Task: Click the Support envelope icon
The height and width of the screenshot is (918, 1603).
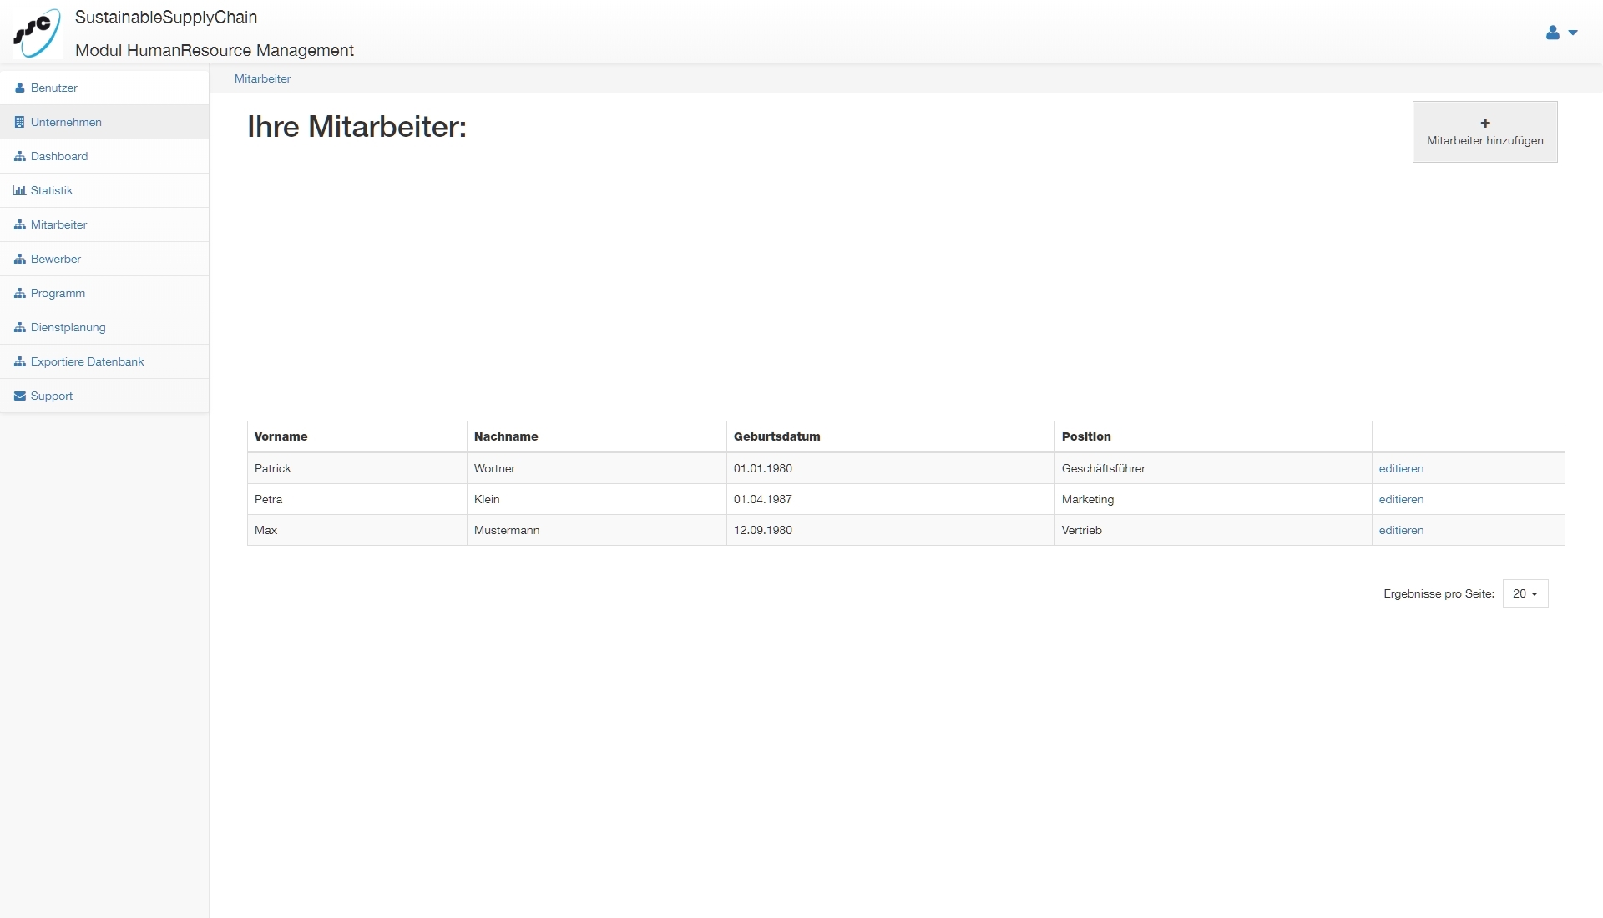Action: 20,396
